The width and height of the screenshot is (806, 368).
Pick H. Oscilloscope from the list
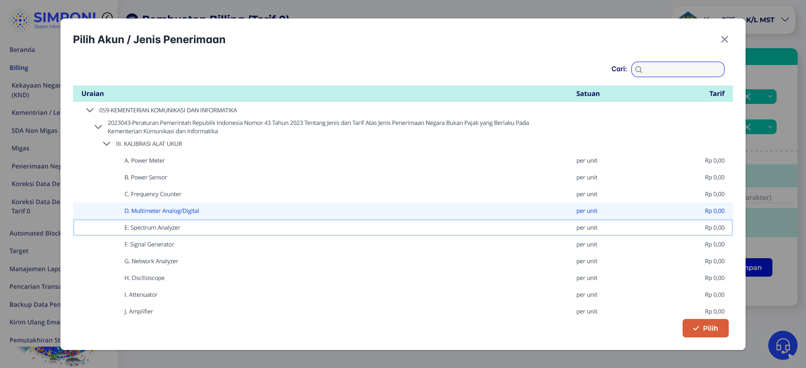coord(144,278)
